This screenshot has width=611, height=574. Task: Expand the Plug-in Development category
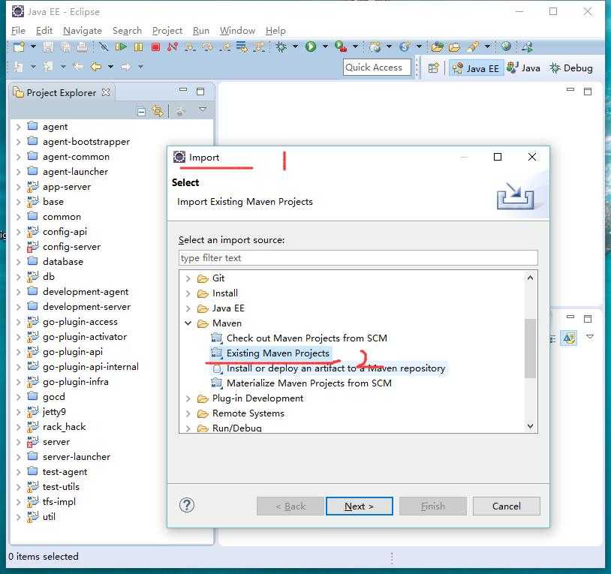click(188, 398)
